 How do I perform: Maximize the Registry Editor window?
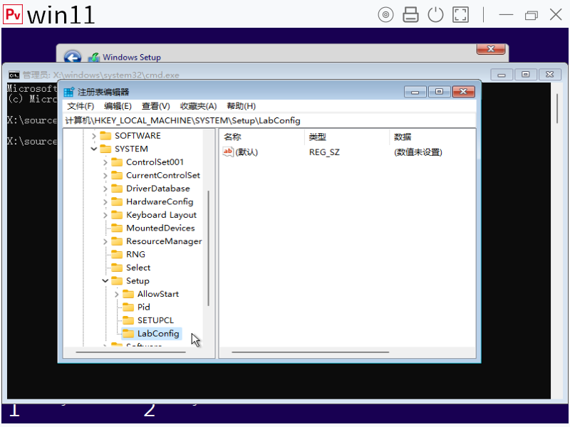click(x=439, y=92)
